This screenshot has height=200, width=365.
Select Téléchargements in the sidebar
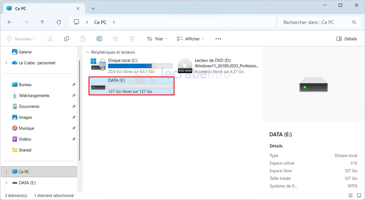point(34,96)
